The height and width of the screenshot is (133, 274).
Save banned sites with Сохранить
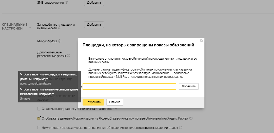point(93,102)
